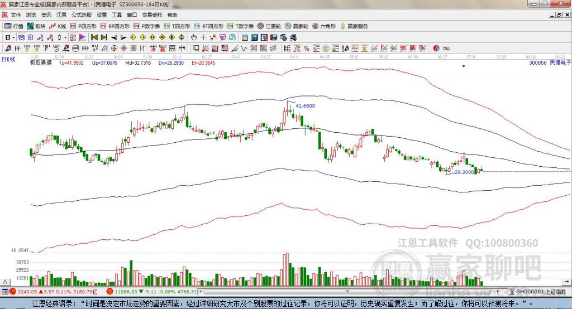Click the small black triangle marker above chart
Image resolution: width=572 pixels, height=309 pixels.
click(464, 66)
